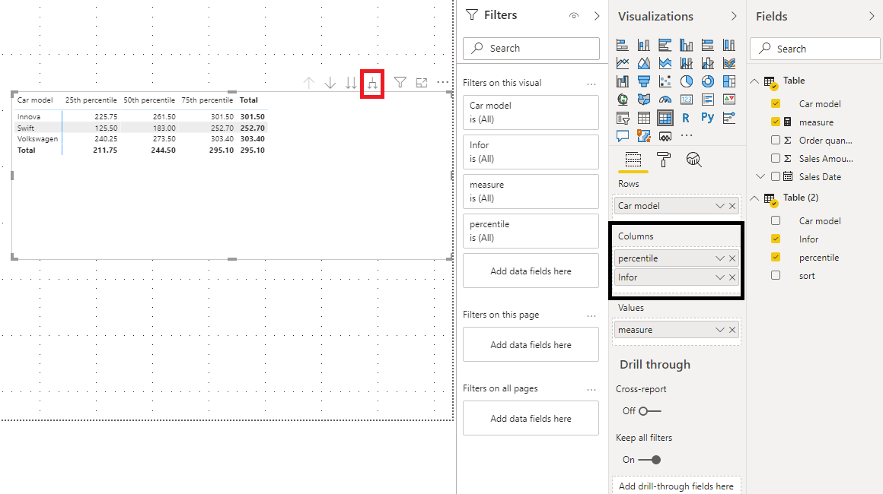This screenshot has width=883, height=494.
Task: Expand all down one hierarchy level
Action: coord(373,83)
